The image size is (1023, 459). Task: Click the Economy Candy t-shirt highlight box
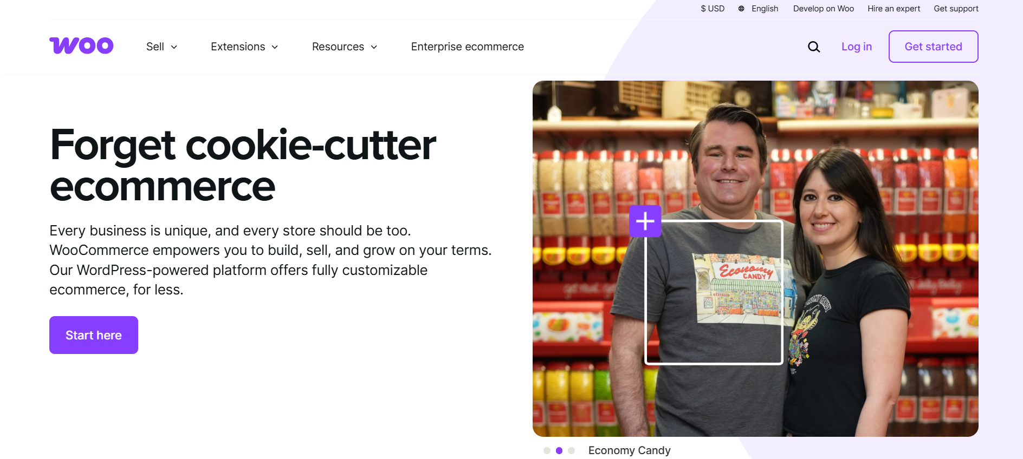click(714, 292)
